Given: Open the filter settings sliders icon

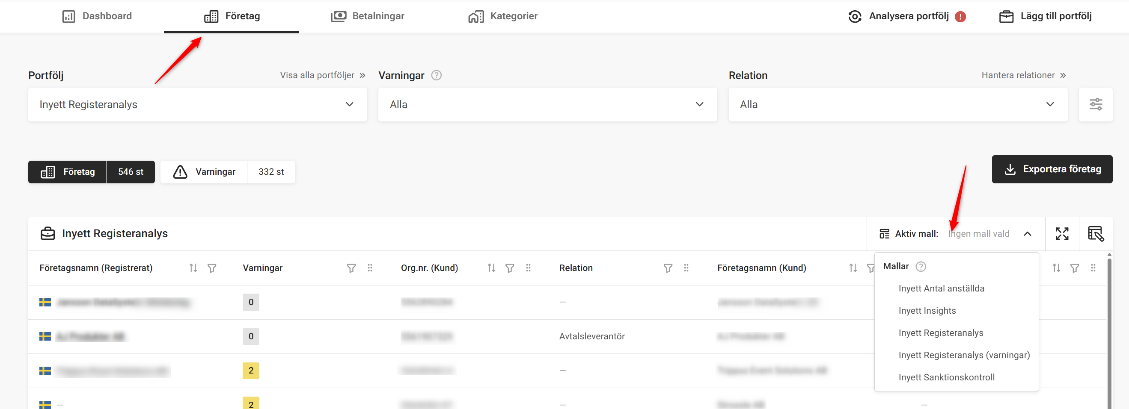Looking at the screenshot, I should click(1095, 104).
